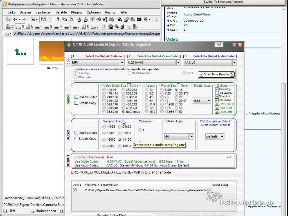The height and width of the screenshot is (216, 288).
Task: Click the C button for Crop / Pad
Action: (217, 108)
